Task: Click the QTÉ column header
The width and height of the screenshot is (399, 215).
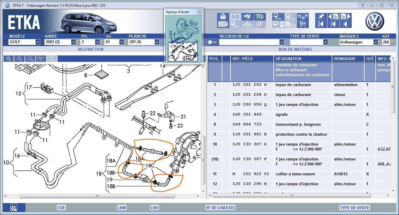Action: click(x=370, y=59)
